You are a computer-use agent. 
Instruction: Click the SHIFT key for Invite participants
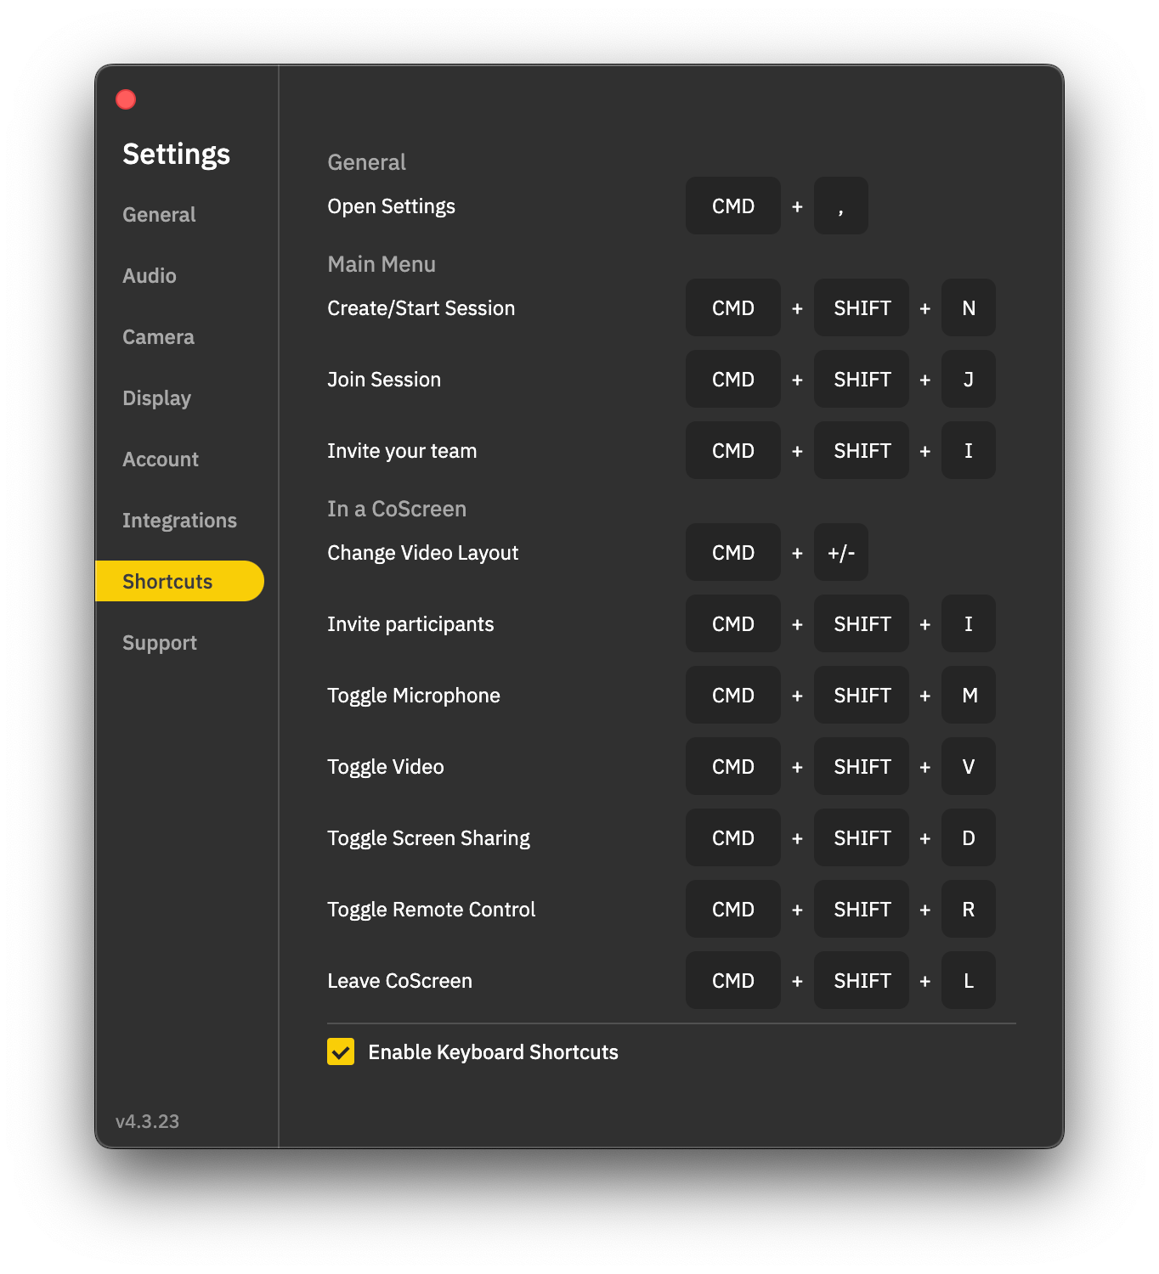coord(862,623)
